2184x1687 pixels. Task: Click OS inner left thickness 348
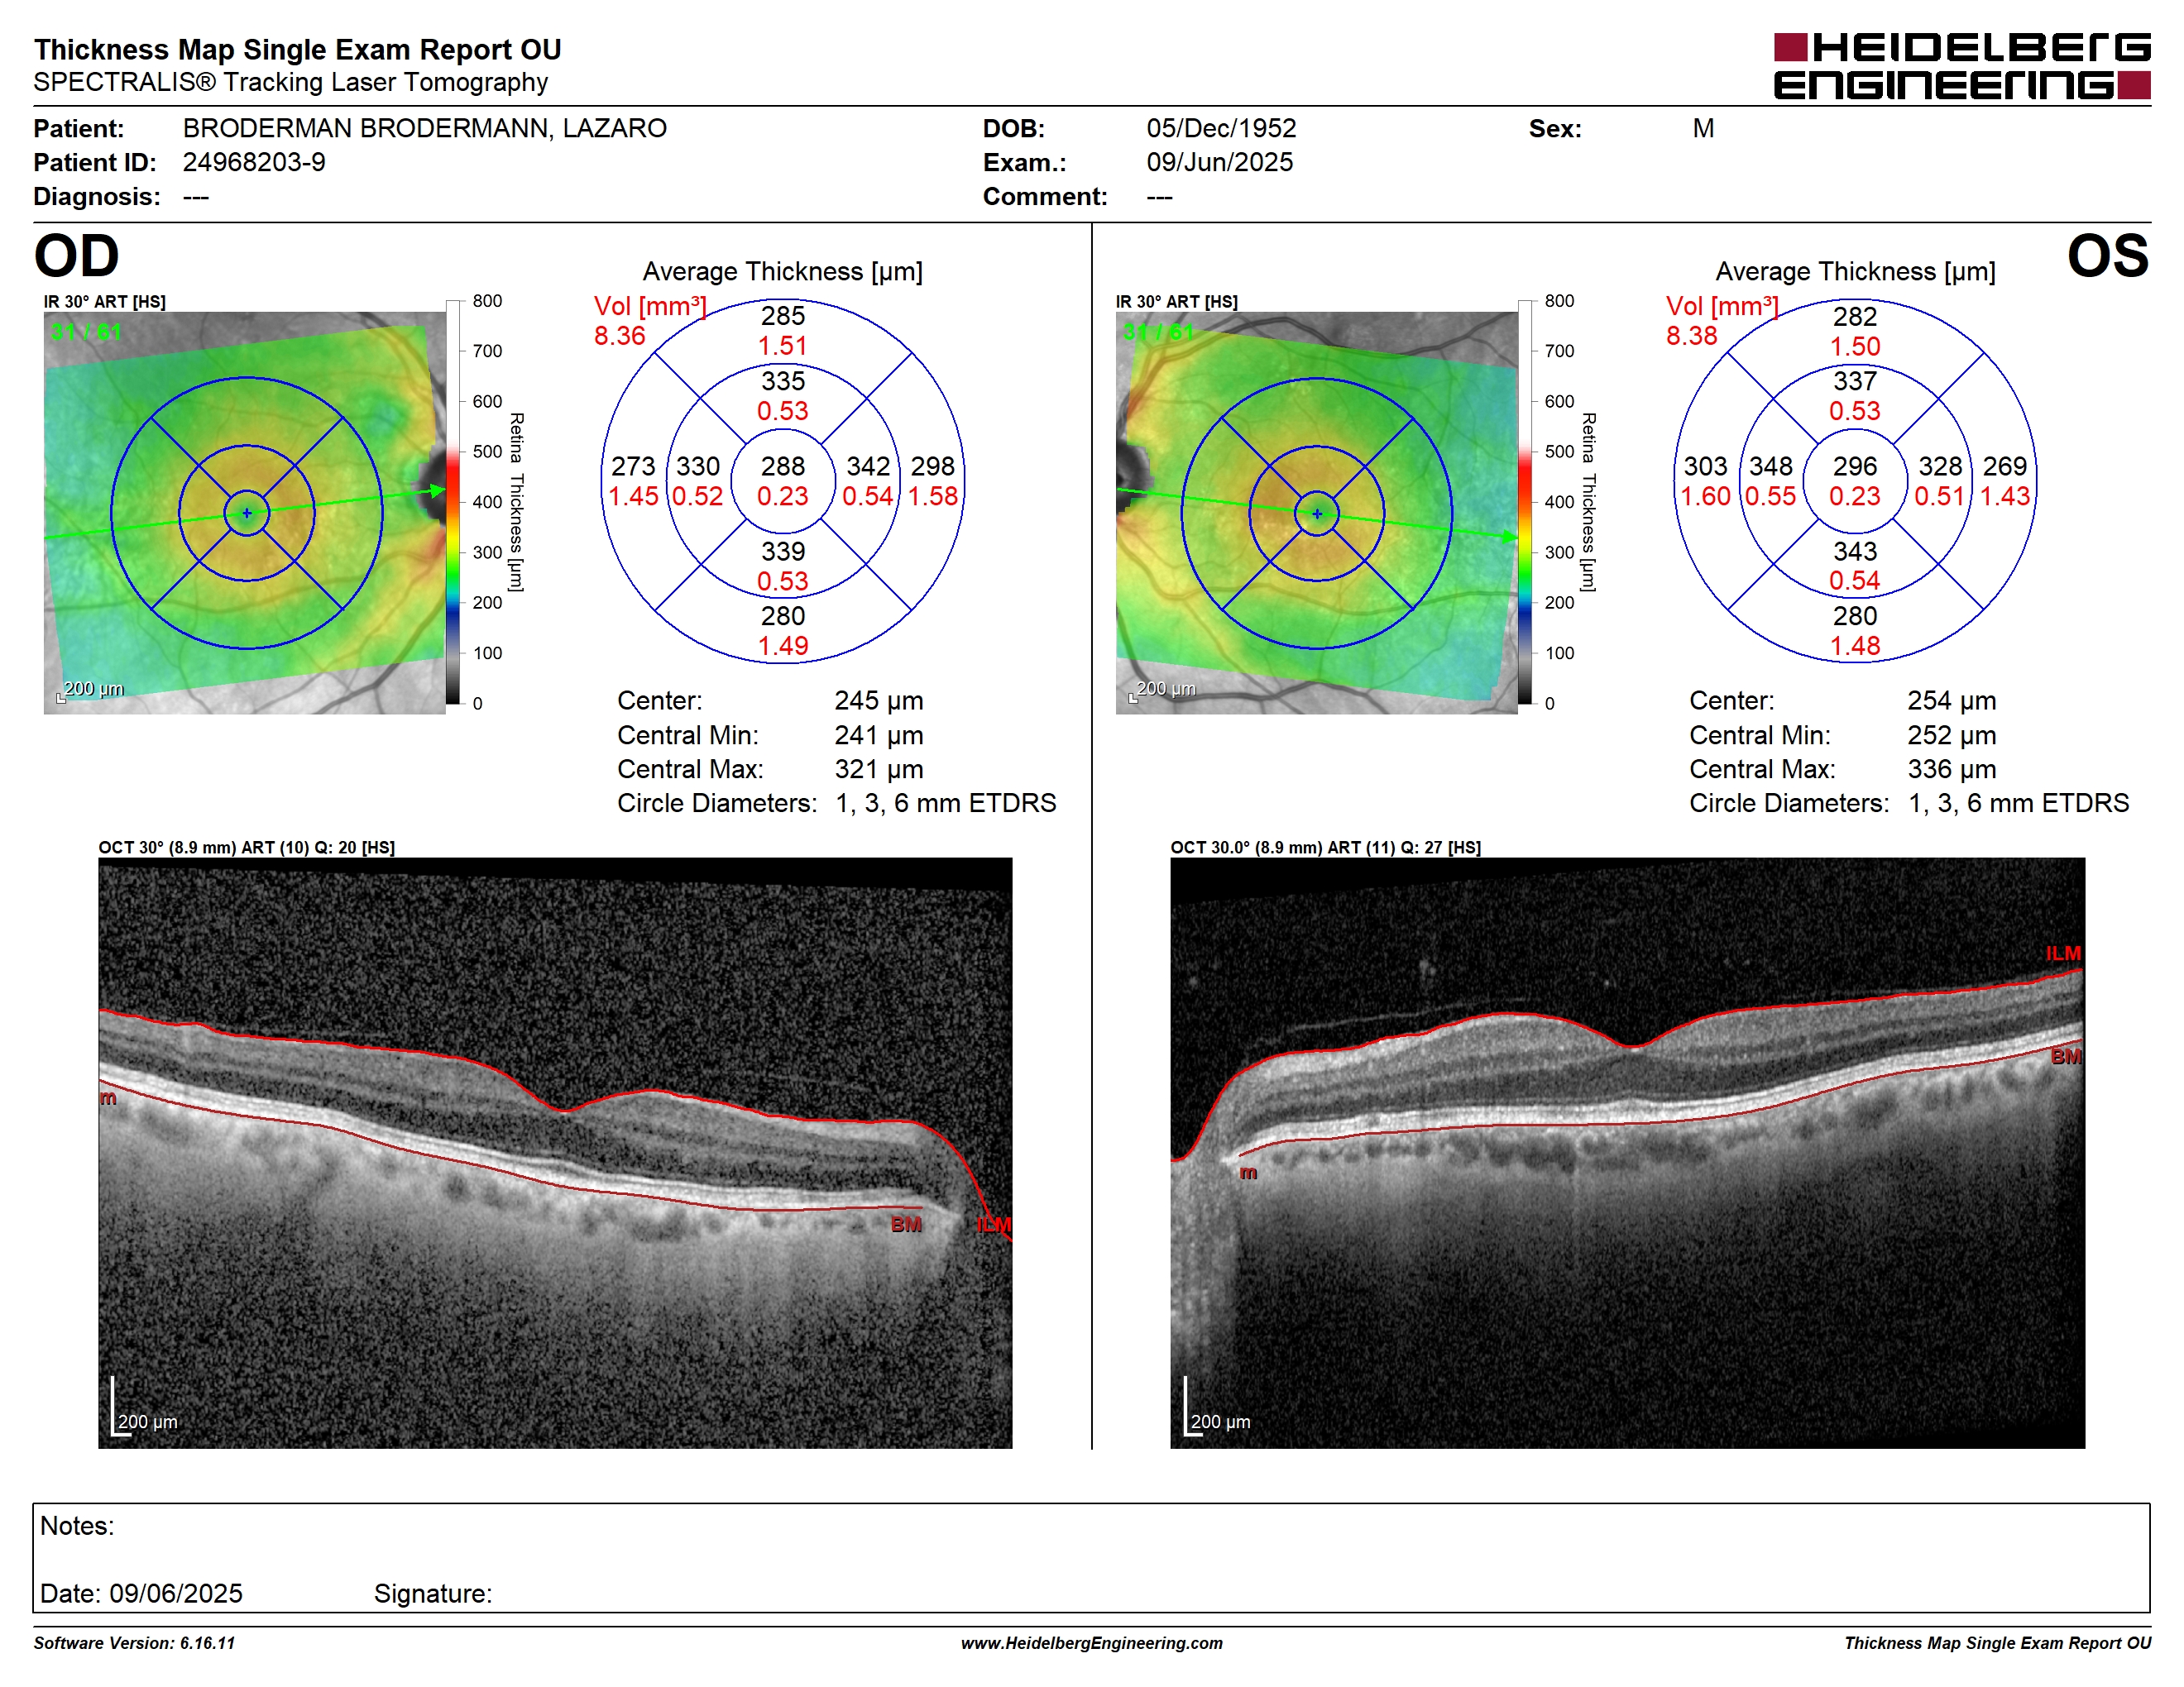[x=1771, y=466]
